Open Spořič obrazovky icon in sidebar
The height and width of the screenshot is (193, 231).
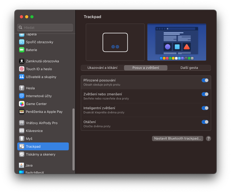click(22, 42)
